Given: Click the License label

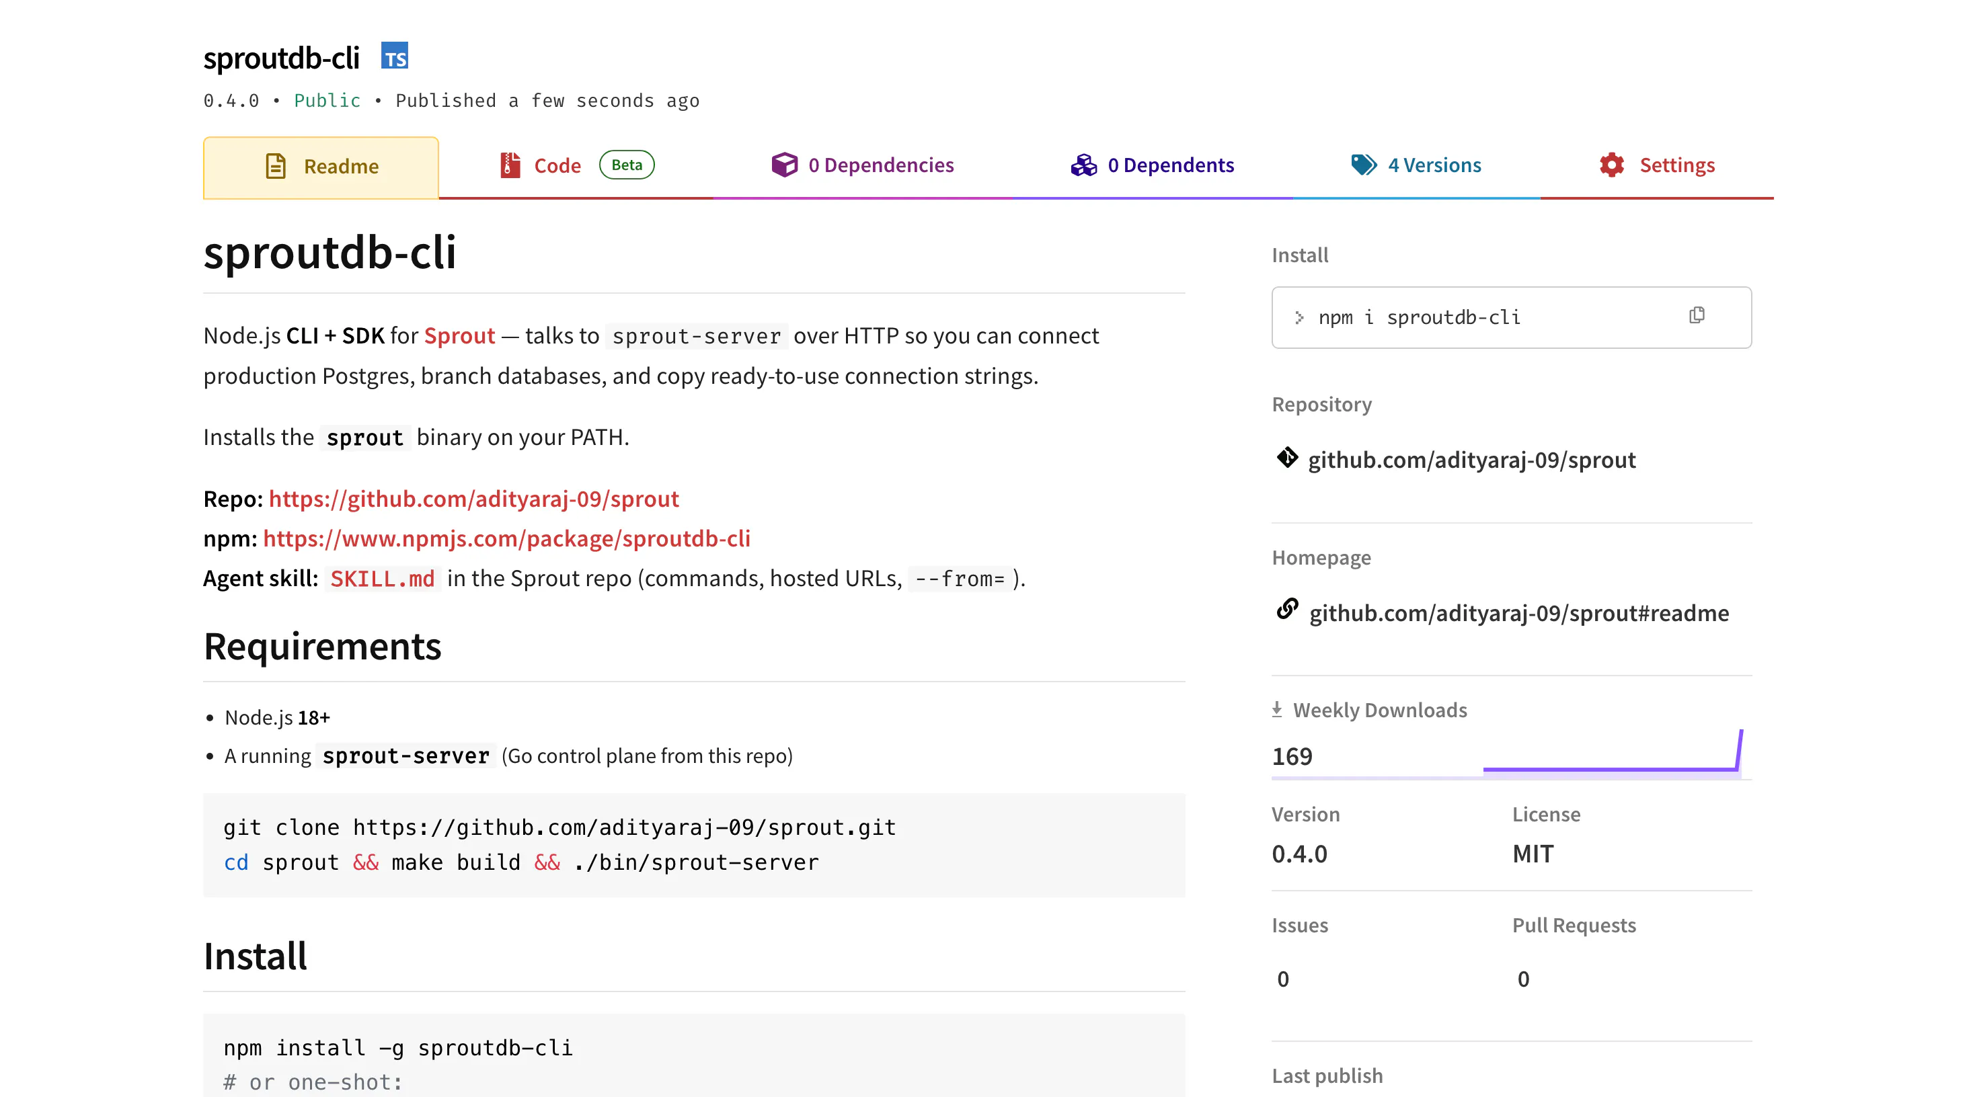Looking at the screenshot, I should pyautogui.click(x=1547, y=814).
